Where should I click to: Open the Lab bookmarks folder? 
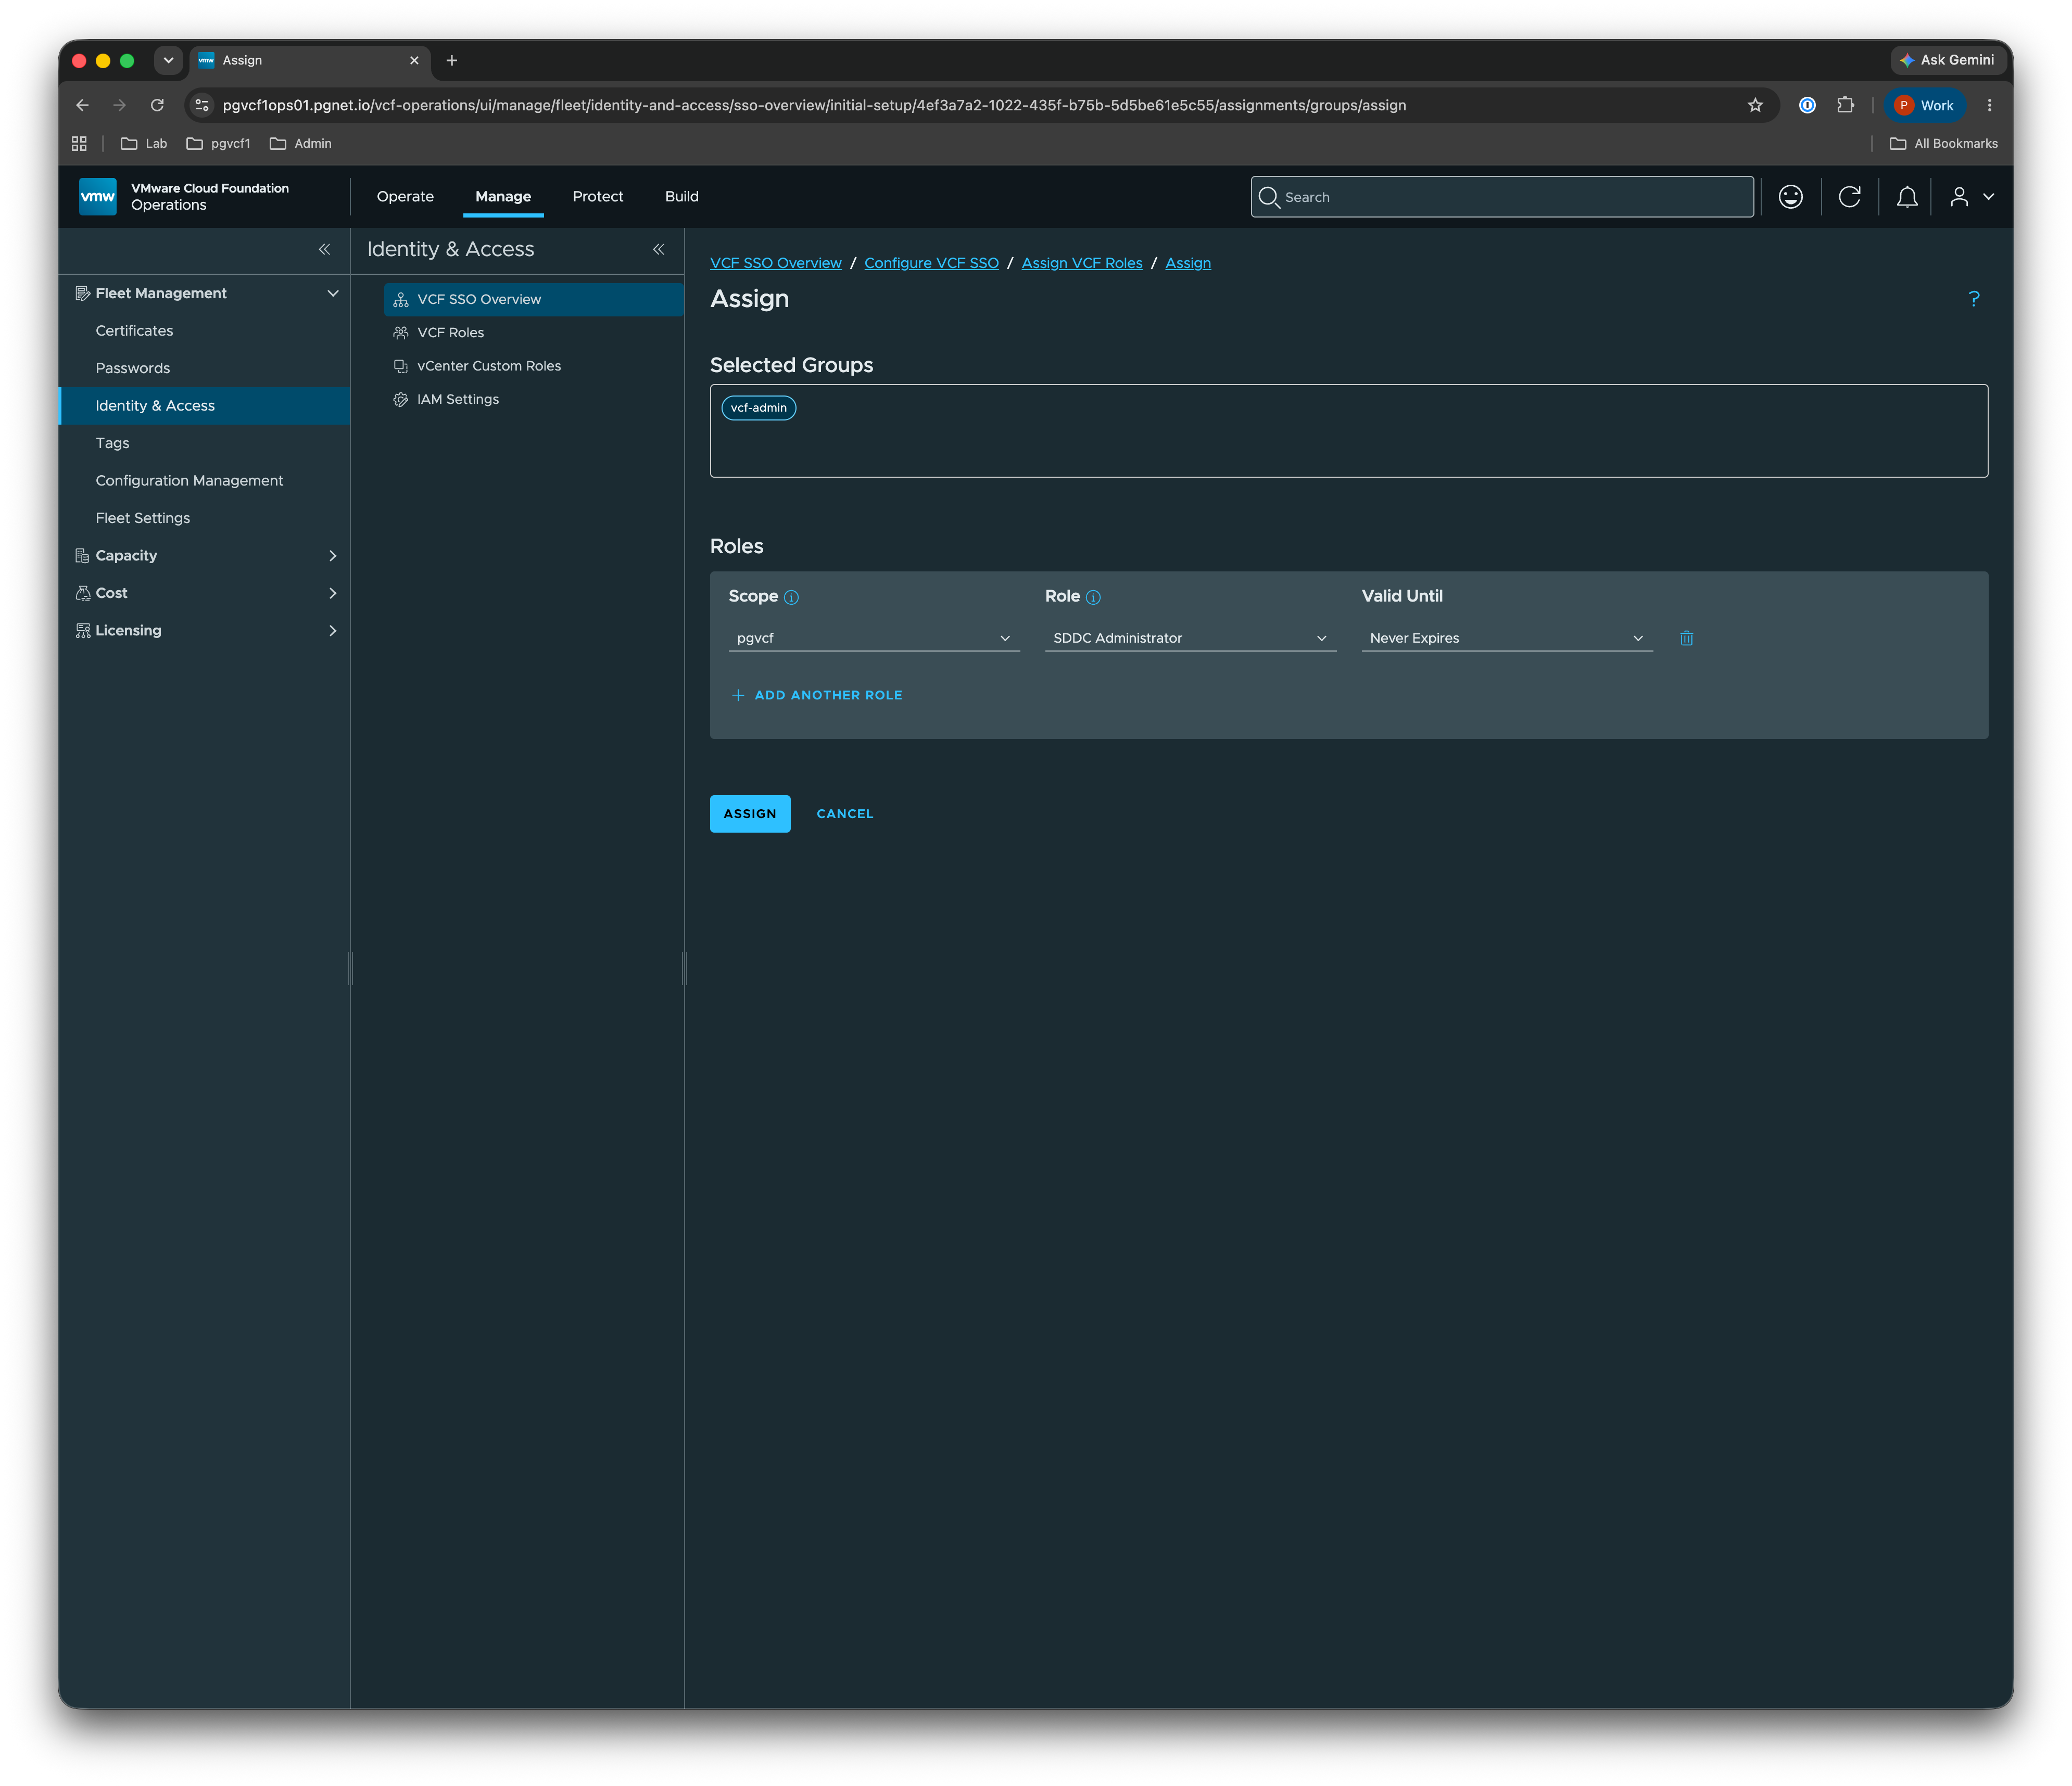(x=144, y=144)
